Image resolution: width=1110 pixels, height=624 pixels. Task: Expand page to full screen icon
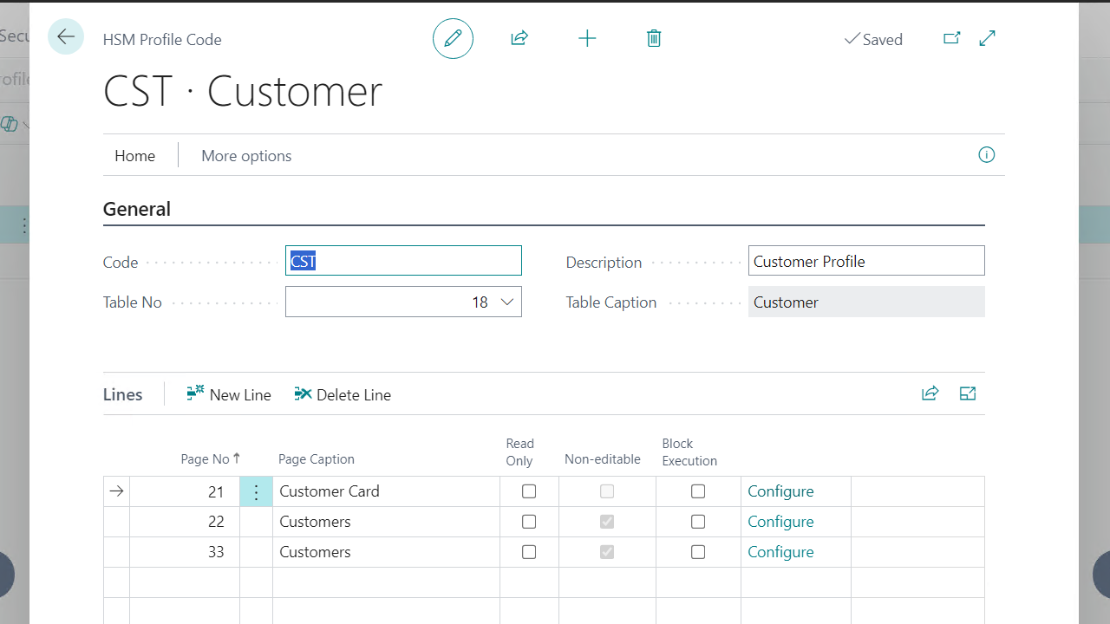pyautogui.click(x=987, y=39)
